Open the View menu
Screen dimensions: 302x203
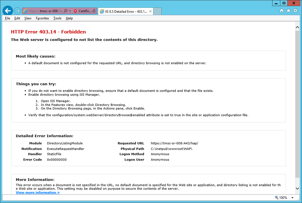tap(28, 18)
